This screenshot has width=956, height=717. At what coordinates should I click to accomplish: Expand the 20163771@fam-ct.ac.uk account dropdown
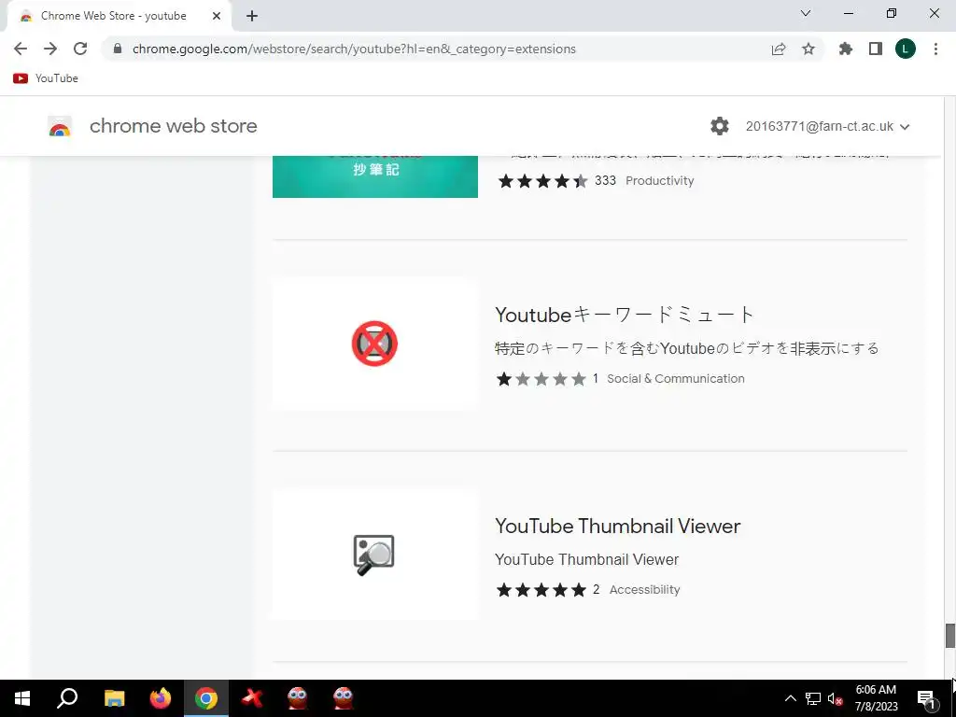[828, 126]
